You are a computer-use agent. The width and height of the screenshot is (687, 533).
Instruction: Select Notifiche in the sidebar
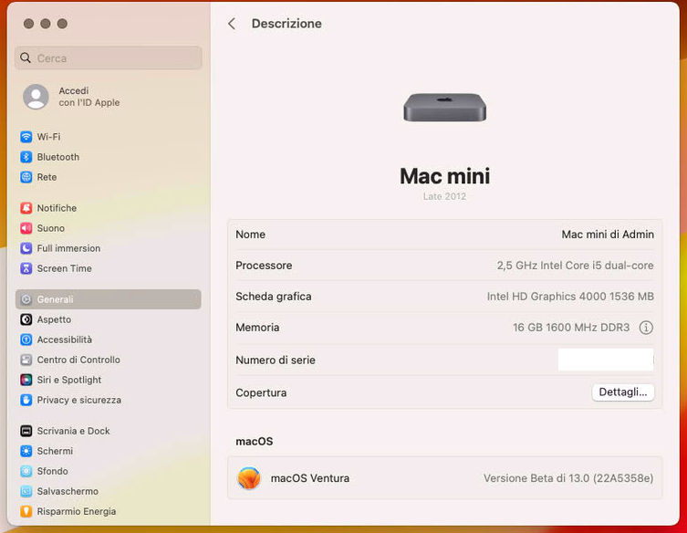point(57,208)
